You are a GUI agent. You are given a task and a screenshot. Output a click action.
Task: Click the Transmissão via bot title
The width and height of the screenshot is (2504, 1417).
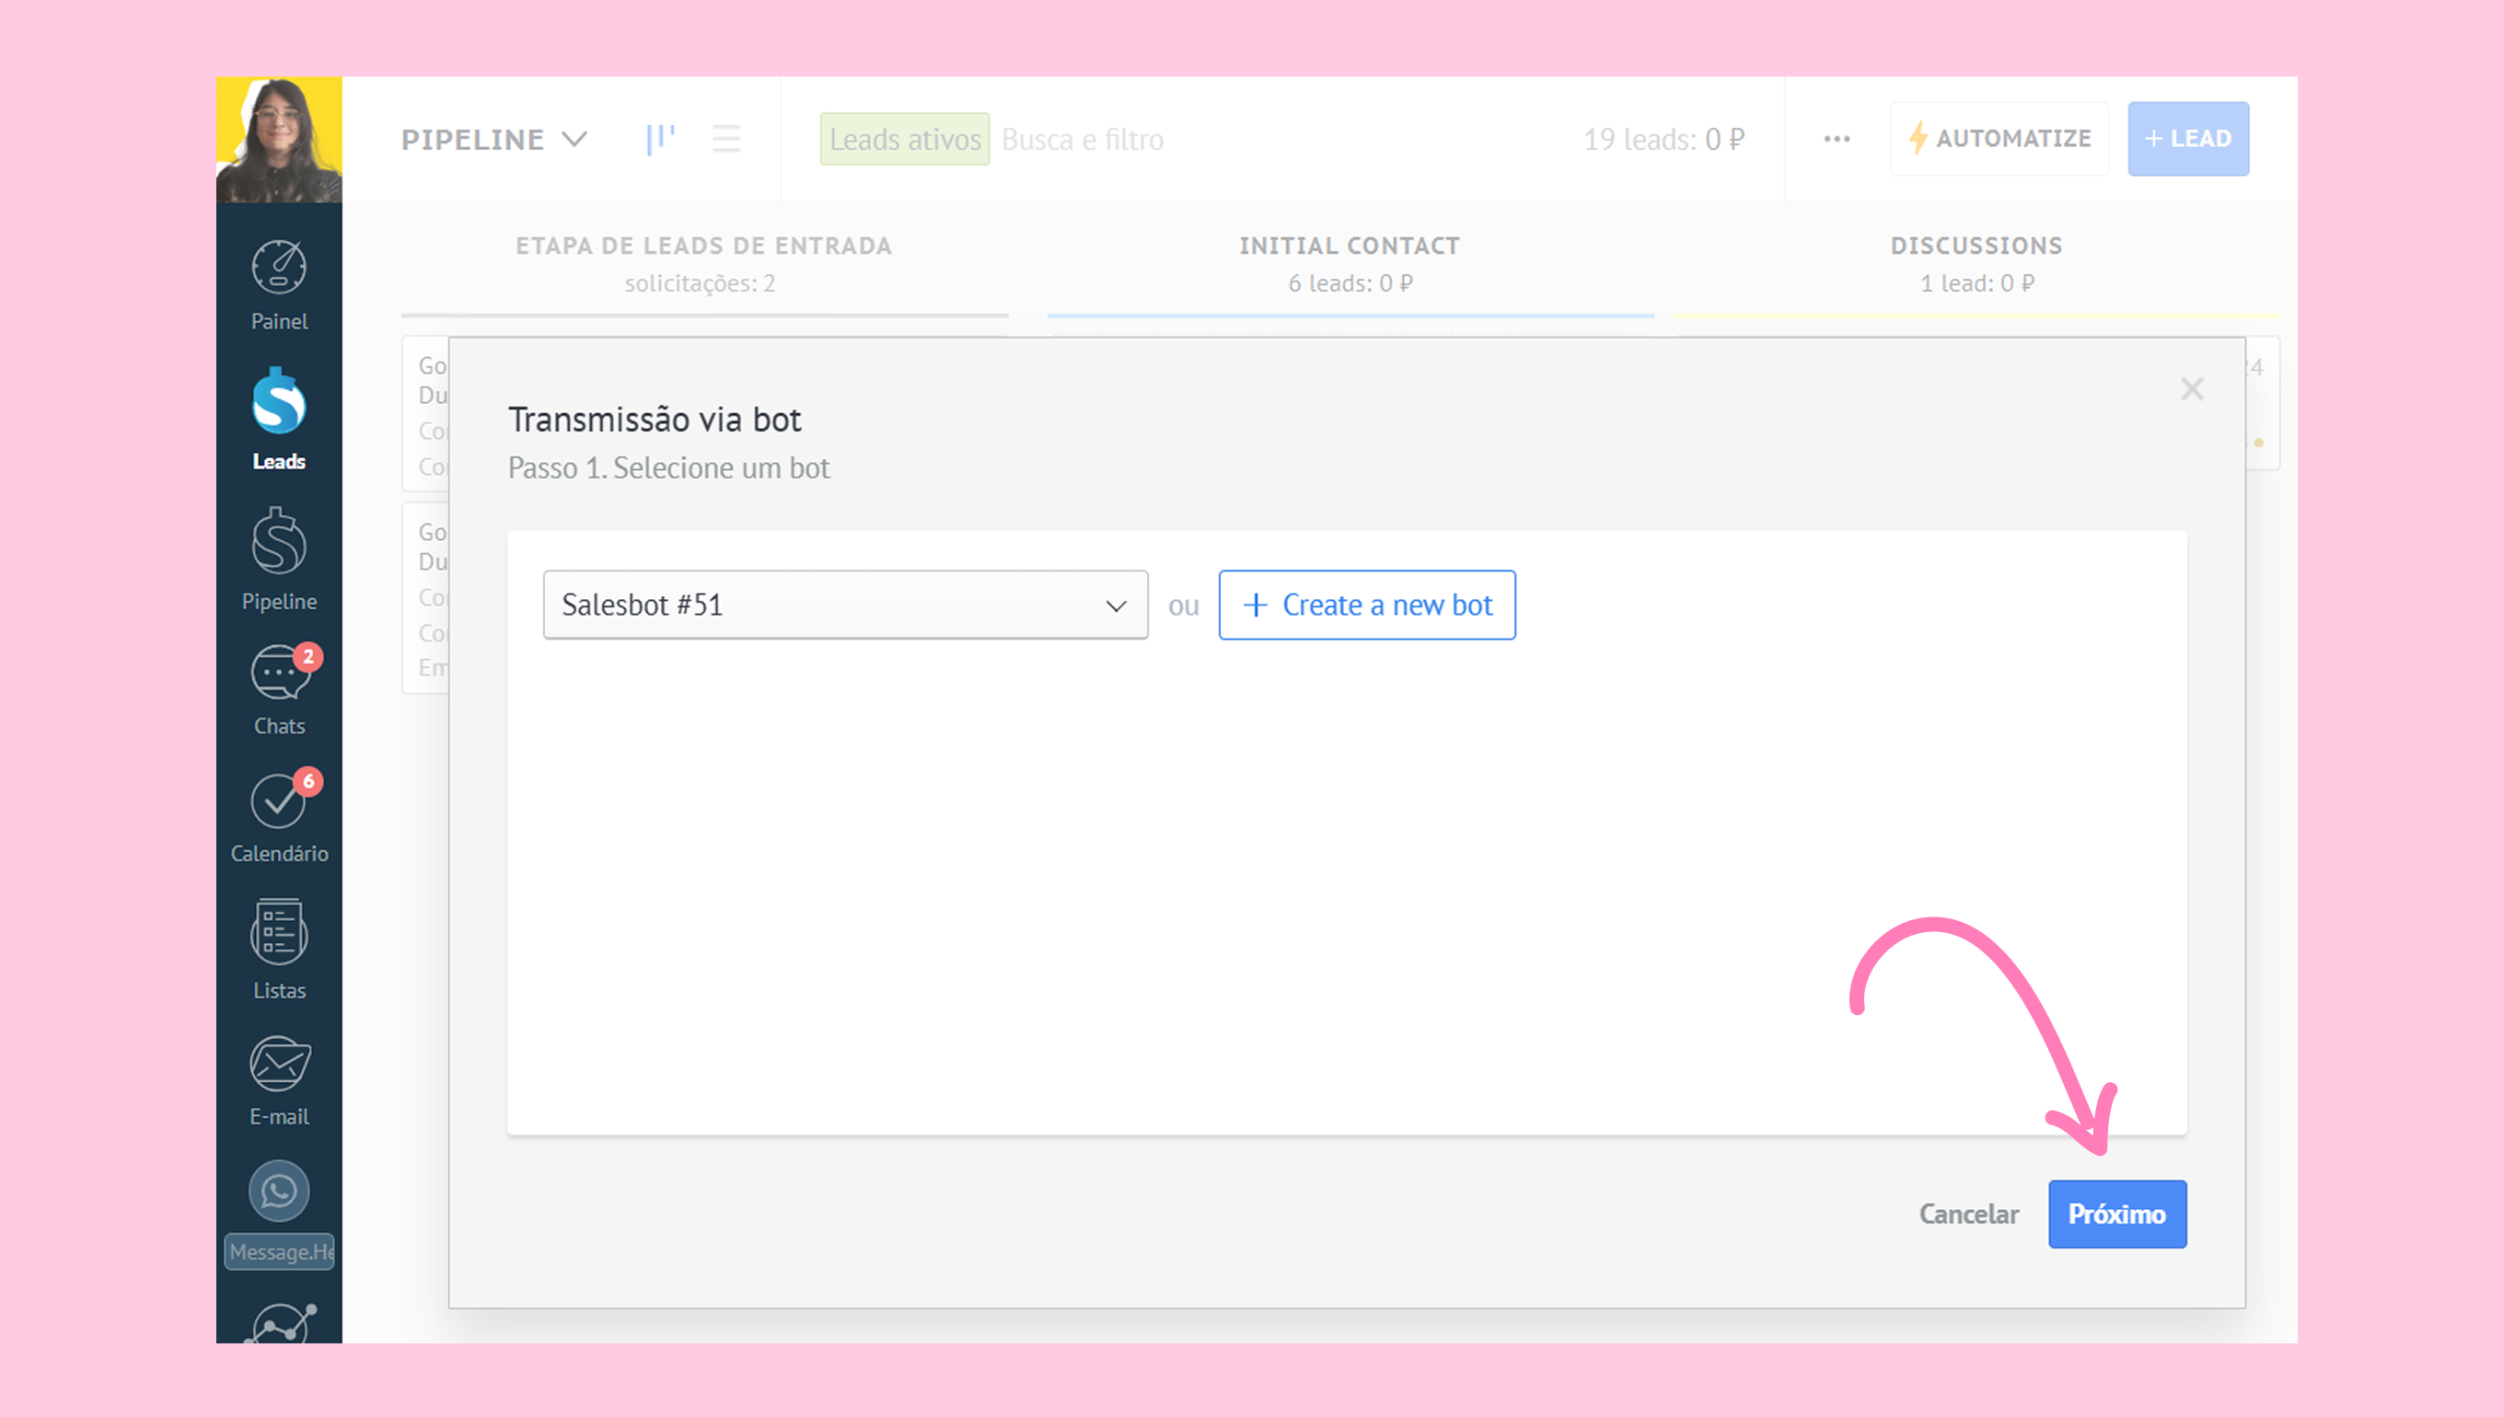(x=655, y=420)
